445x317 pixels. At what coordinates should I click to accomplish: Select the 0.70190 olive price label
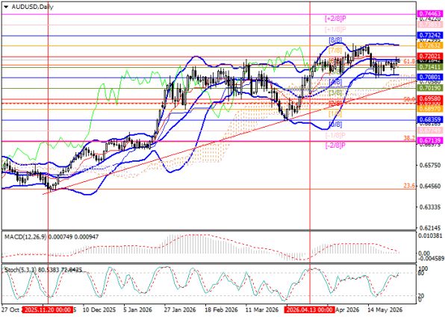coord(430,88)
